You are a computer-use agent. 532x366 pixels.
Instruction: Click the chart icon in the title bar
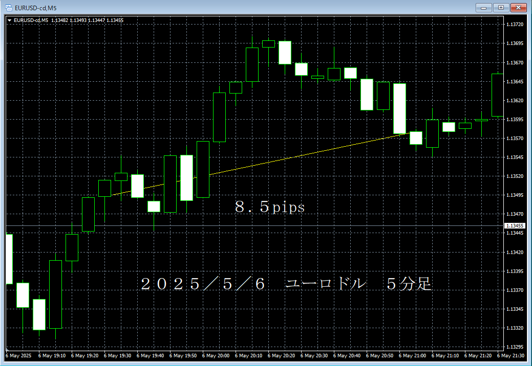[x=8, y=7]
